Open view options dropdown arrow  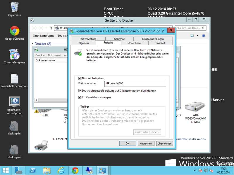click(x=198, y=36)
